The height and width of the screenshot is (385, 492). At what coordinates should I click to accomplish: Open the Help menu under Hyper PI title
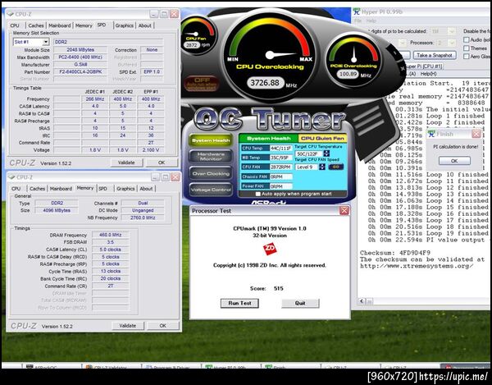(x=371, y=21)
